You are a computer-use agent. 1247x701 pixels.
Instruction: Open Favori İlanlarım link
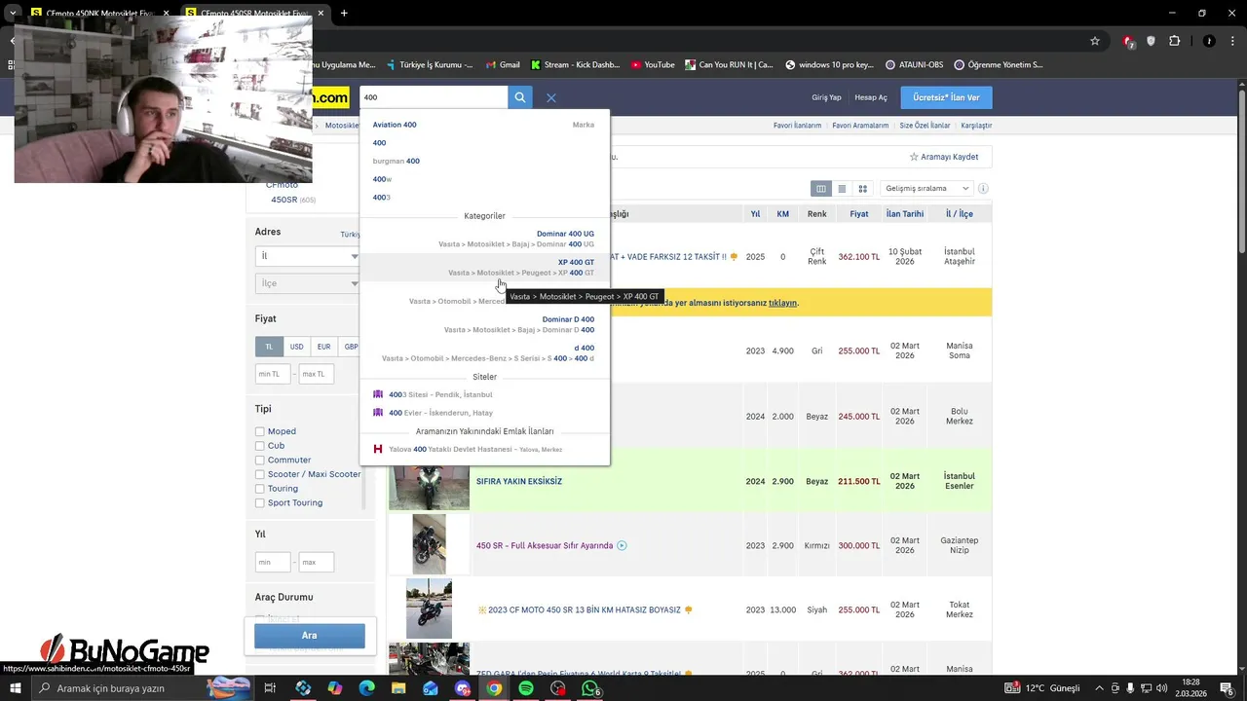click(797, 126)
